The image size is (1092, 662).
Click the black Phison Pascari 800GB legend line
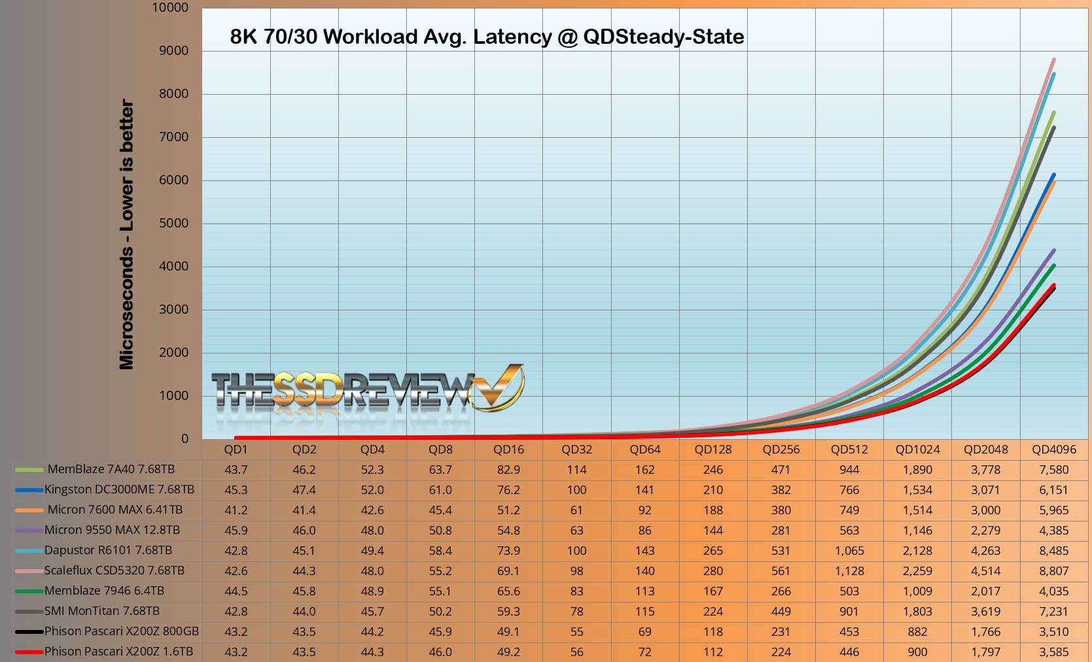[x=29, y=632]
